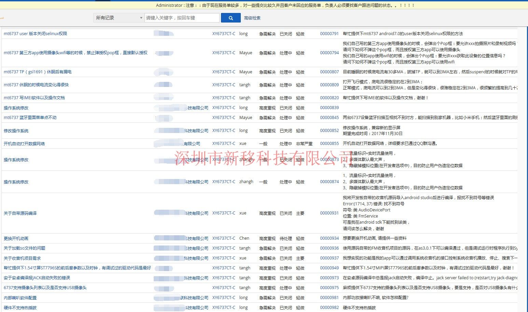Open case number 00000982

coord(329,308)
